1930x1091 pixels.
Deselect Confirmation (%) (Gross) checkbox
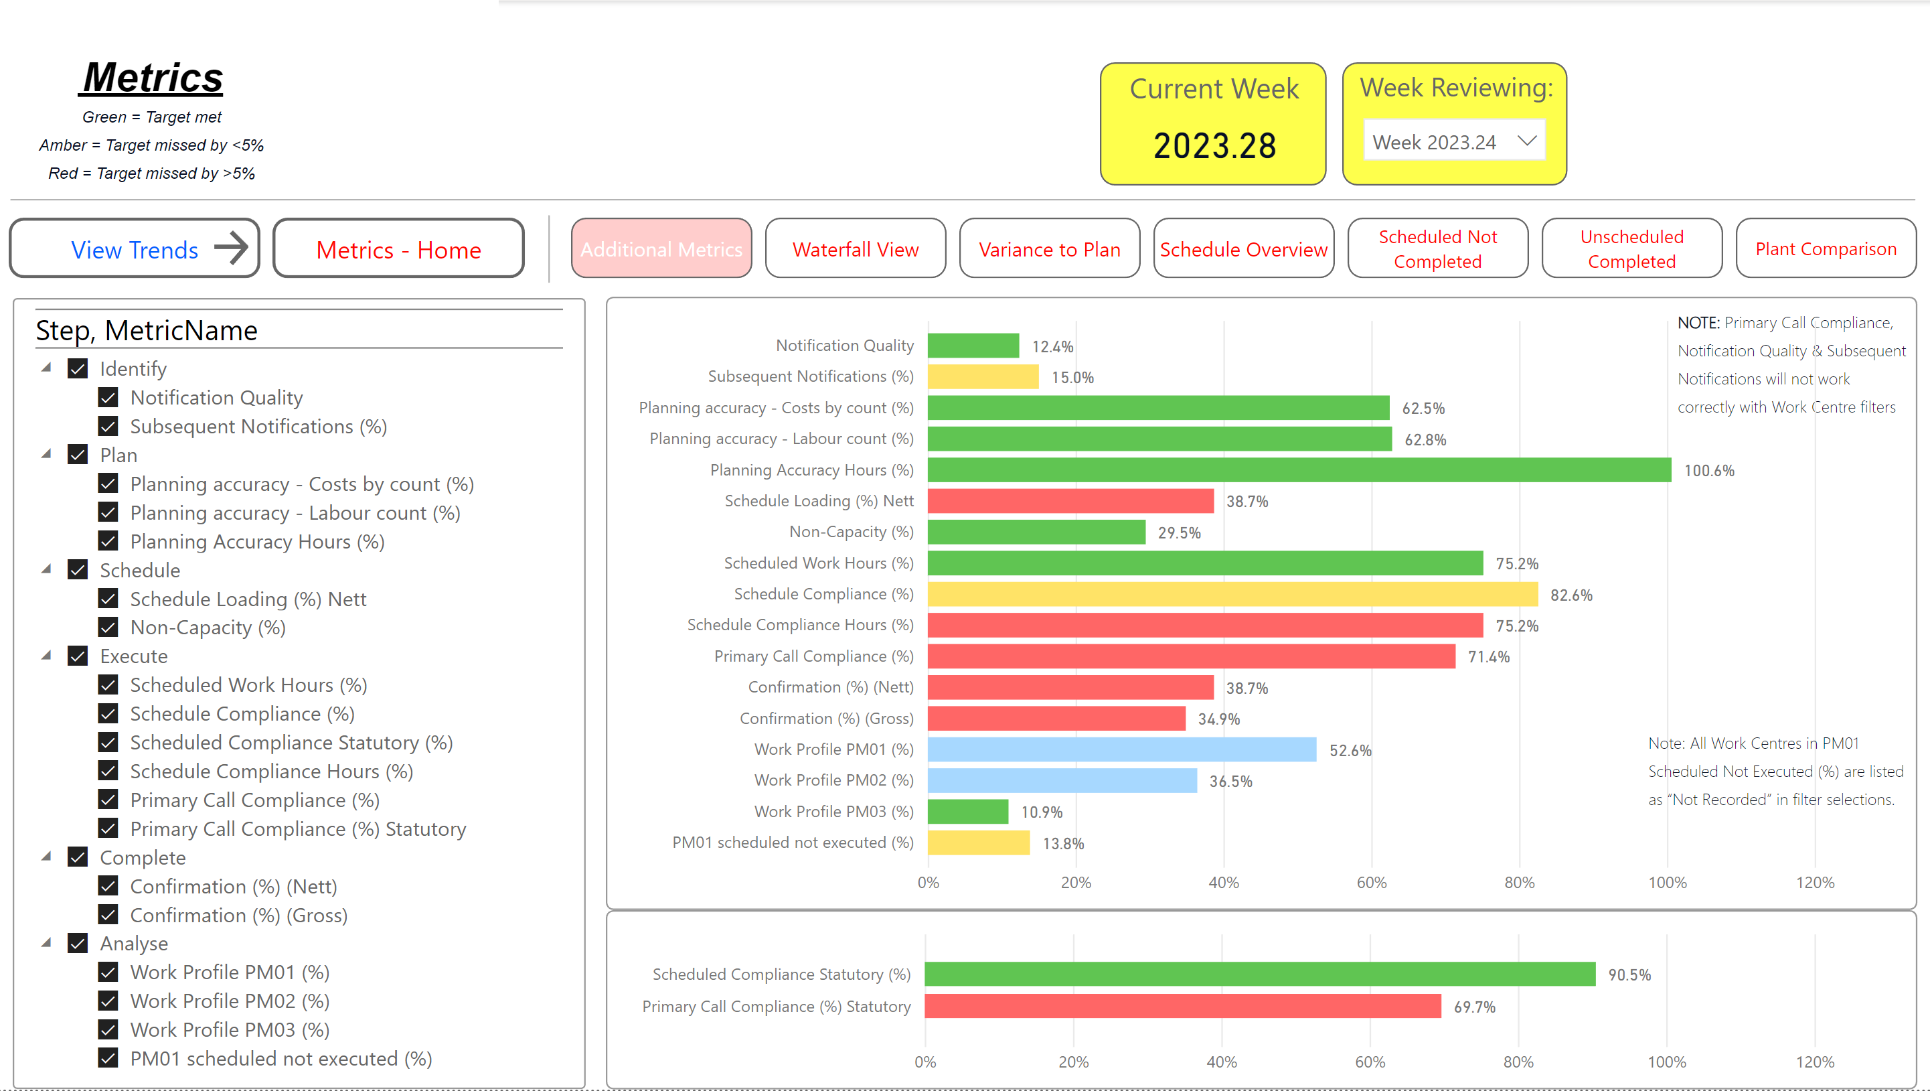coord(108,914)
